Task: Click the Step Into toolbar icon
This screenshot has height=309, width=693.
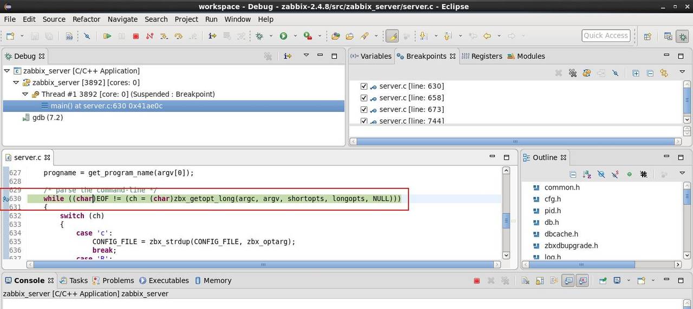Action: click(x=164, y=36)
